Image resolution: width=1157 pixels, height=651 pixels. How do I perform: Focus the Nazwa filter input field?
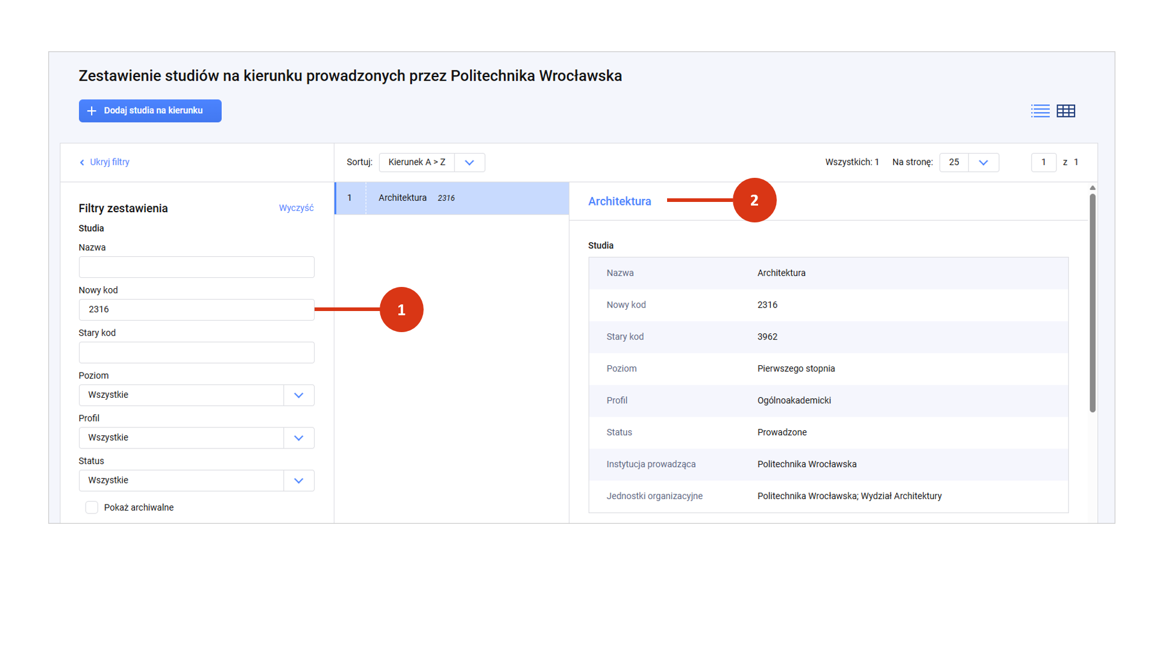click(x=196, y=267)
